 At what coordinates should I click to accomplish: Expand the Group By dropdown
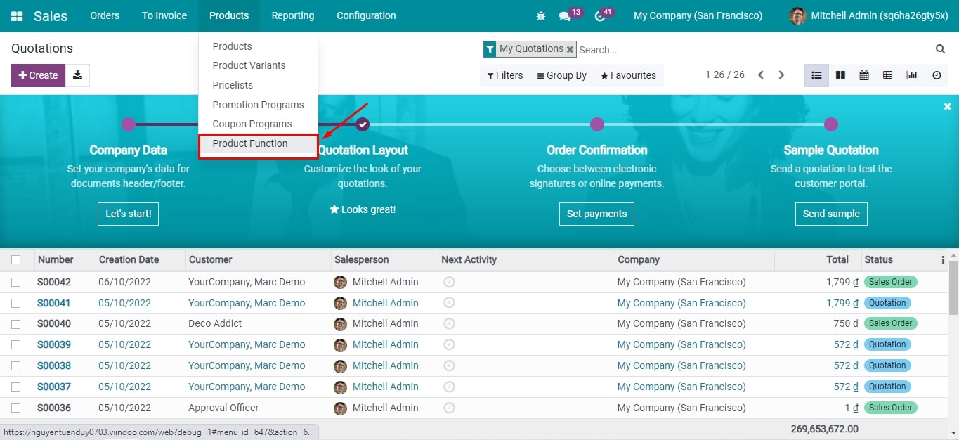(x=561, y=75)
